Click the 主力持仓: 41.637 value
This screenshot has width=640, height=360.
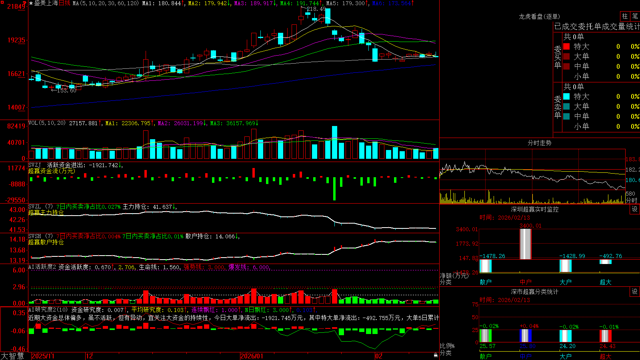pos(147,207)
